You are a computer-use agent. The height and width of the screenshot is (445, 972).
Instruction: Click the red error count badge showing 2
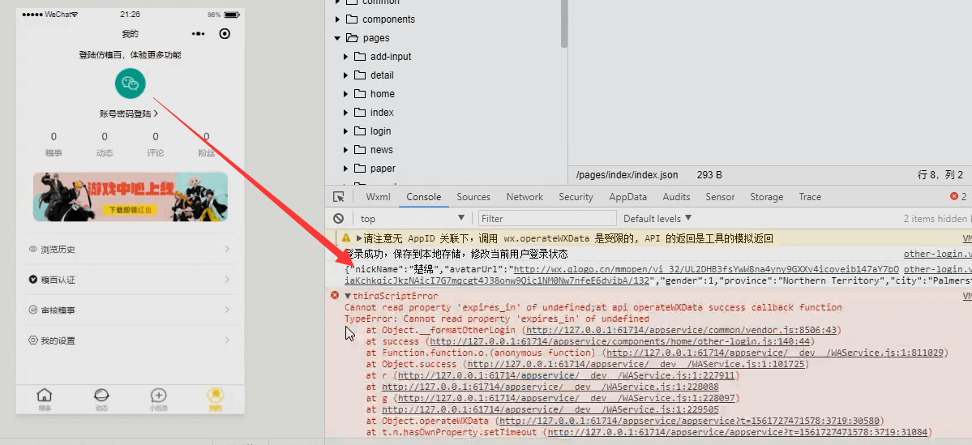coord(958,196)
